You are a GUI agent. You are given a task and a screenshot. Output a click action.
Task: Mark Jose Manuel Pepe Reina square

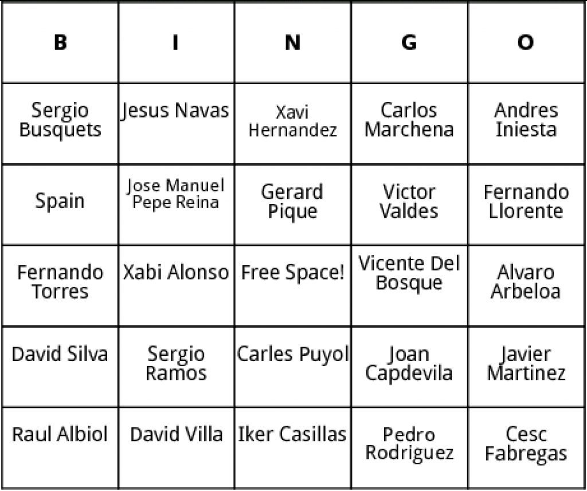coord(175,194)
